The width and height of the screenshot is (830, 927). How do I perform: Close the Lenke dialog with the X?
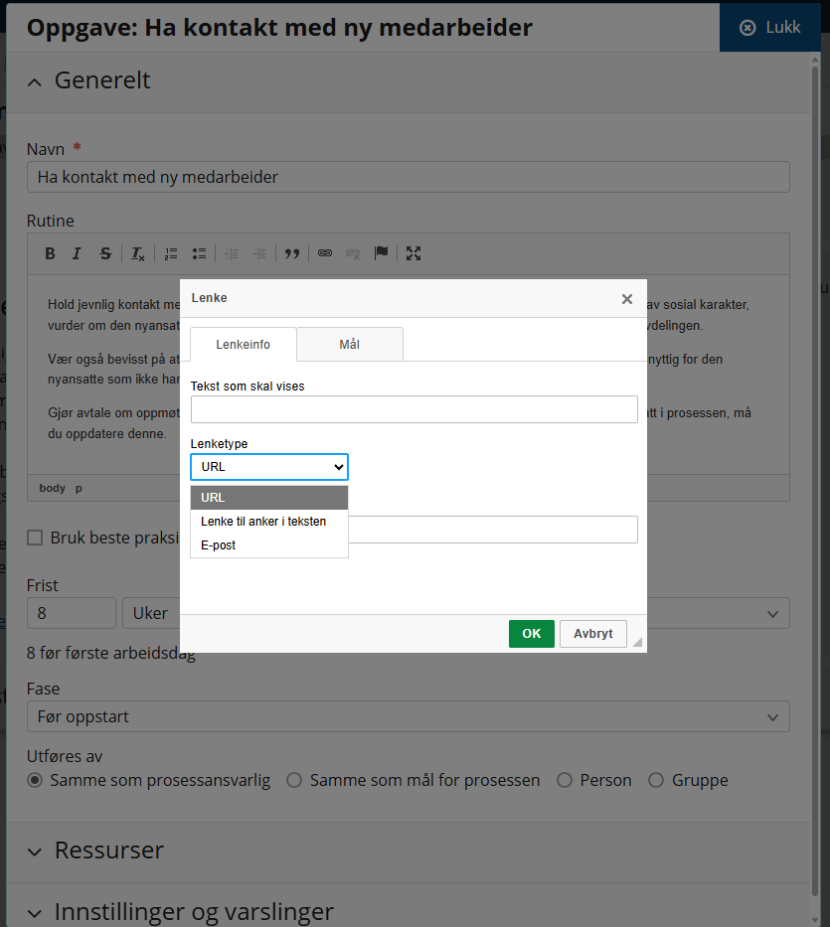tap(626, 298)
